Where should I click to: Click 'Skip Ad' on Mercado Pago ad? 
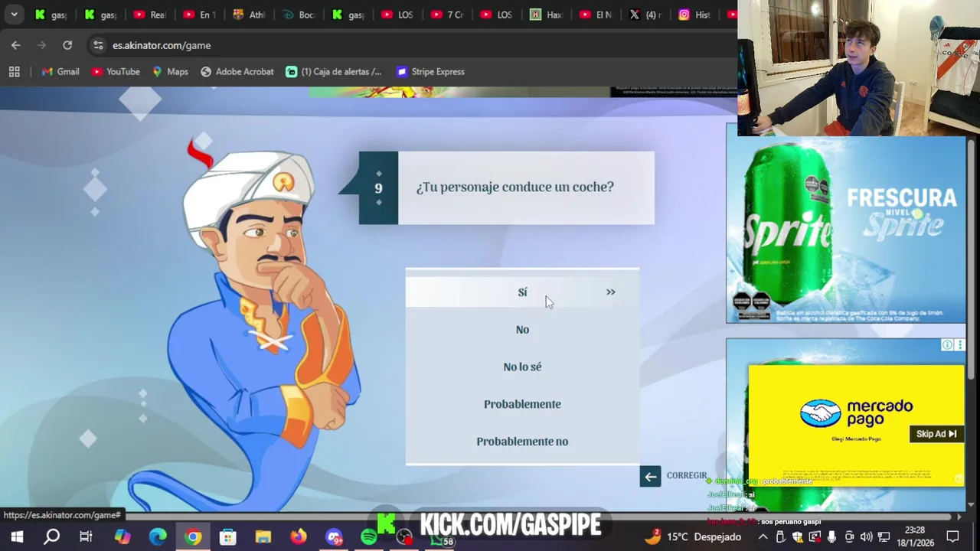pos(936,434)
